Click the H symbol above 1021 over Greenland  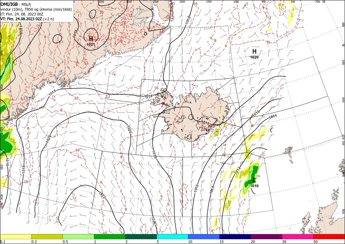(x=91, y=39)
